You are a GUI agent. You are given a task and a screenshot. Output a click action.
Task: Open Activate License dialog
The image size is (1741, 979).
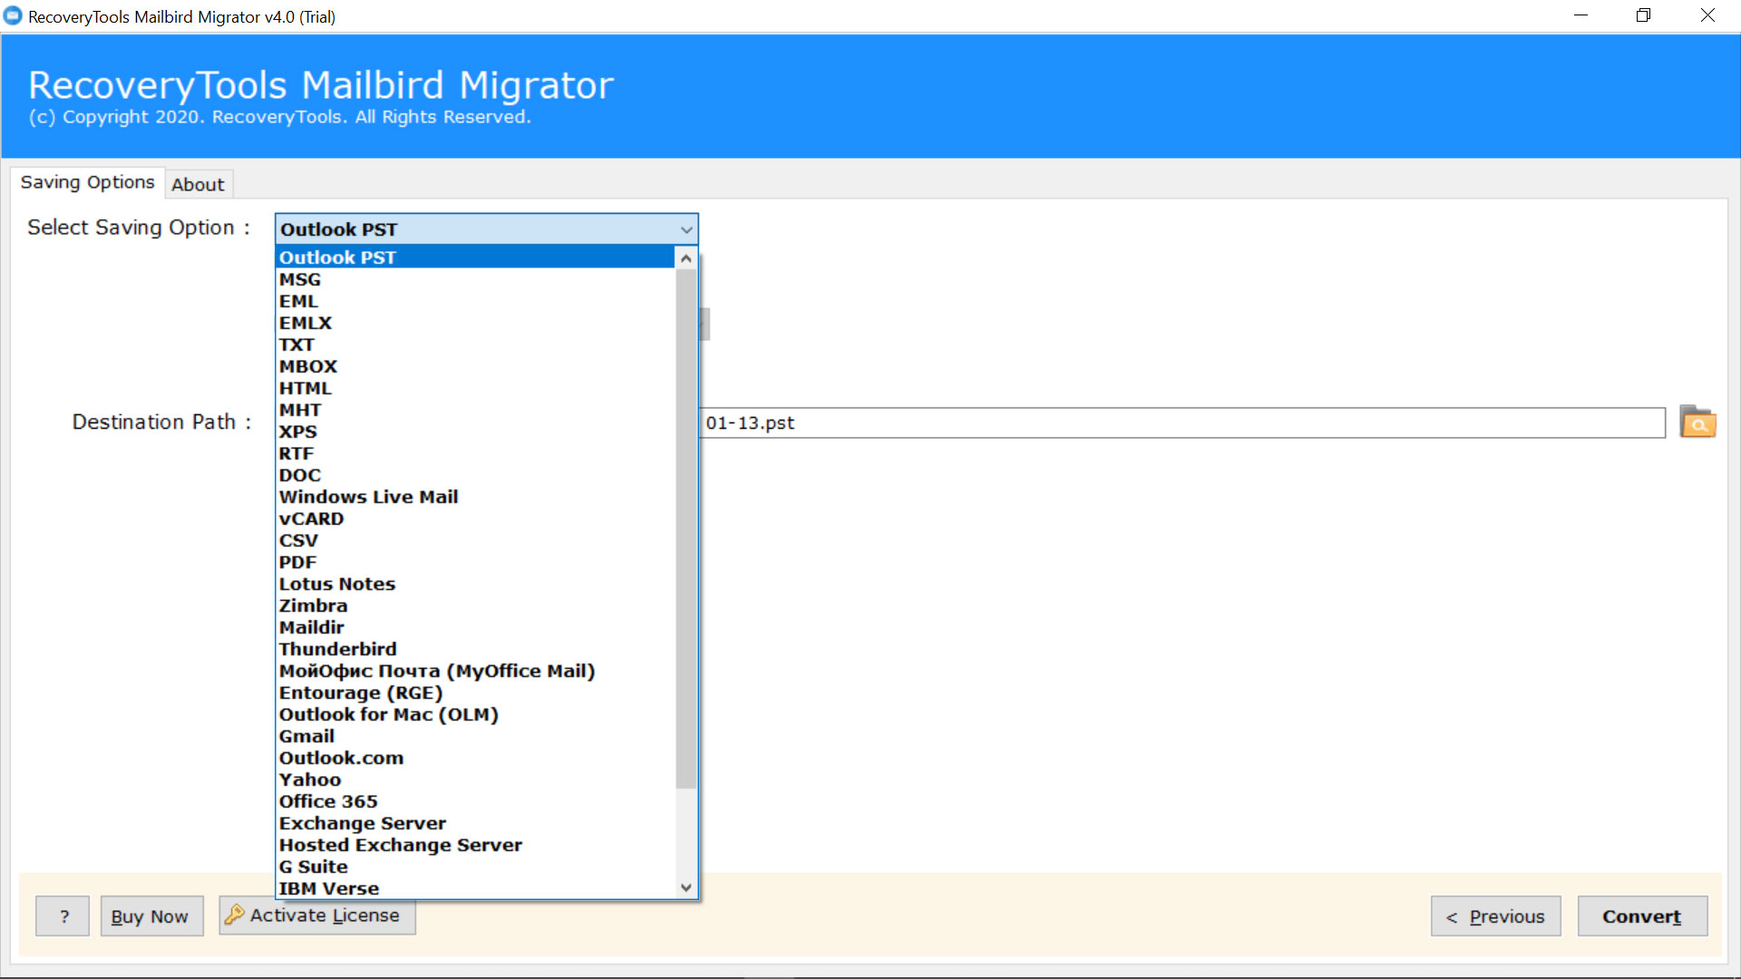pos(317,916)
